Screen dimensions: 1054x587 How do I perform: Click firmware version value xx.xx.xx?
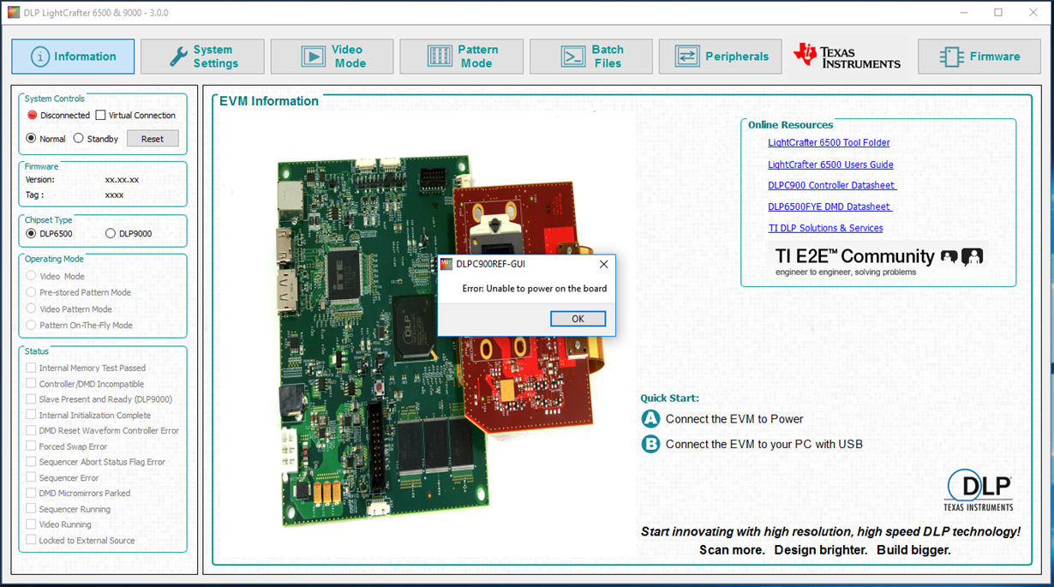point(122,180)
